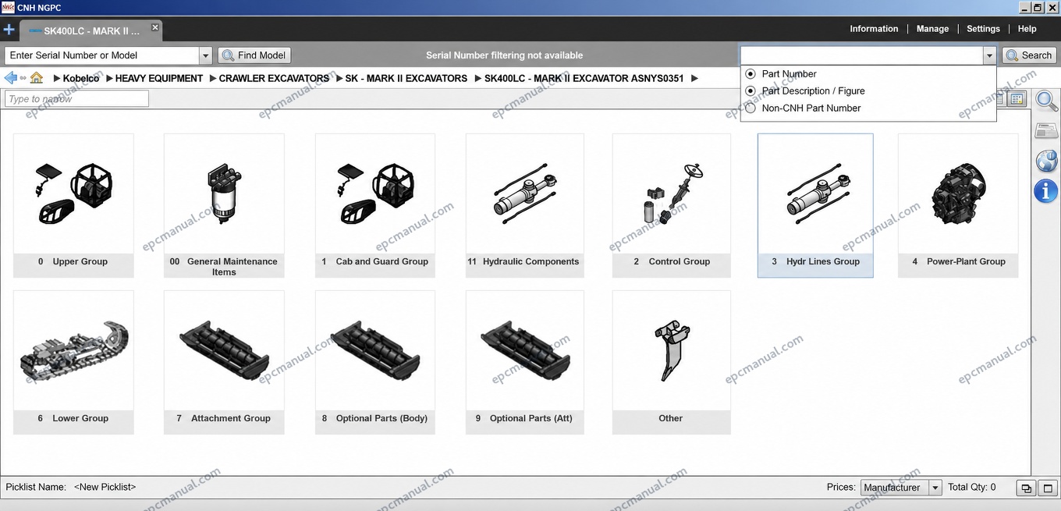Go to CRAWLER EXCAVATORS breadcrumb link
This screenshot has width=1061, height=511.
274,79
